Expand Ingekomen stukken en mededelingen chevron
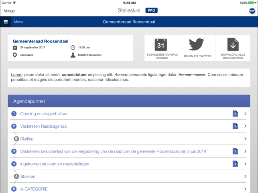Image resolution: width=258 pixels, height=193 pixels. 245,164
